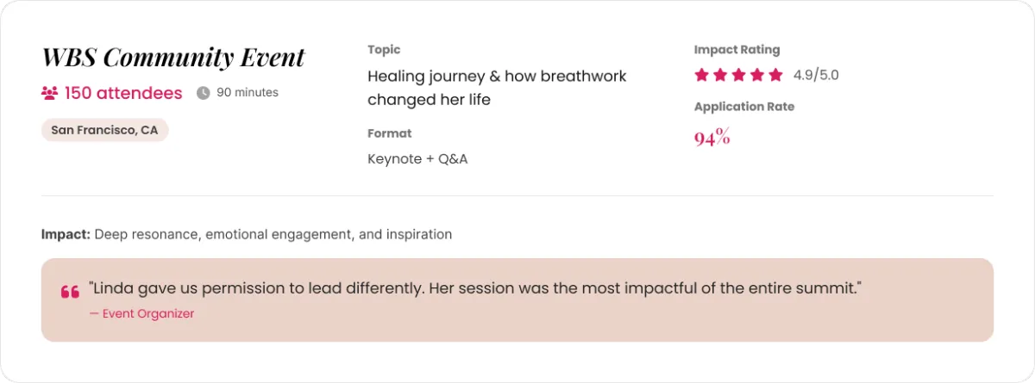Screen dimensions: 1035x383
Task: Click the Linda testimonial quote text
Action: pyautogui.click(x=475, y=289)
